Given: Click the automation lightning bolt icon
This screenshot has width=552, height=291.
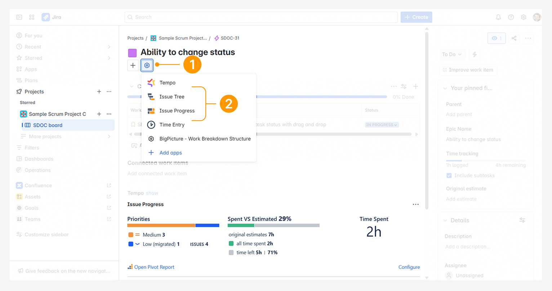Looking at the screenshot, I should pos(475,54).
